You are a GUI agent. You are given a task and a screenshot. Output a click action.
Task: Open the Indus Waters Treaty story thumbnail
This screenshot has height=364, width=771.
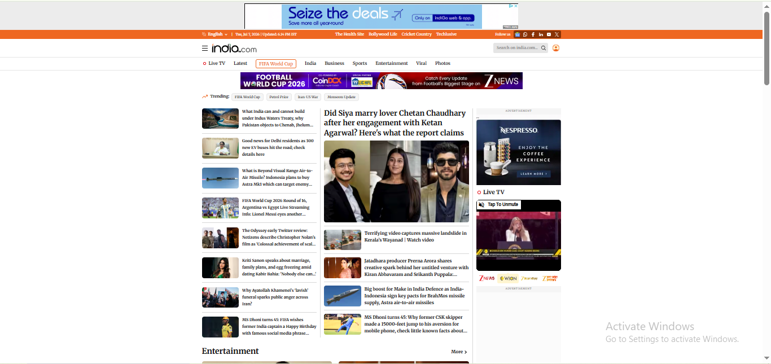coord(220,119)
